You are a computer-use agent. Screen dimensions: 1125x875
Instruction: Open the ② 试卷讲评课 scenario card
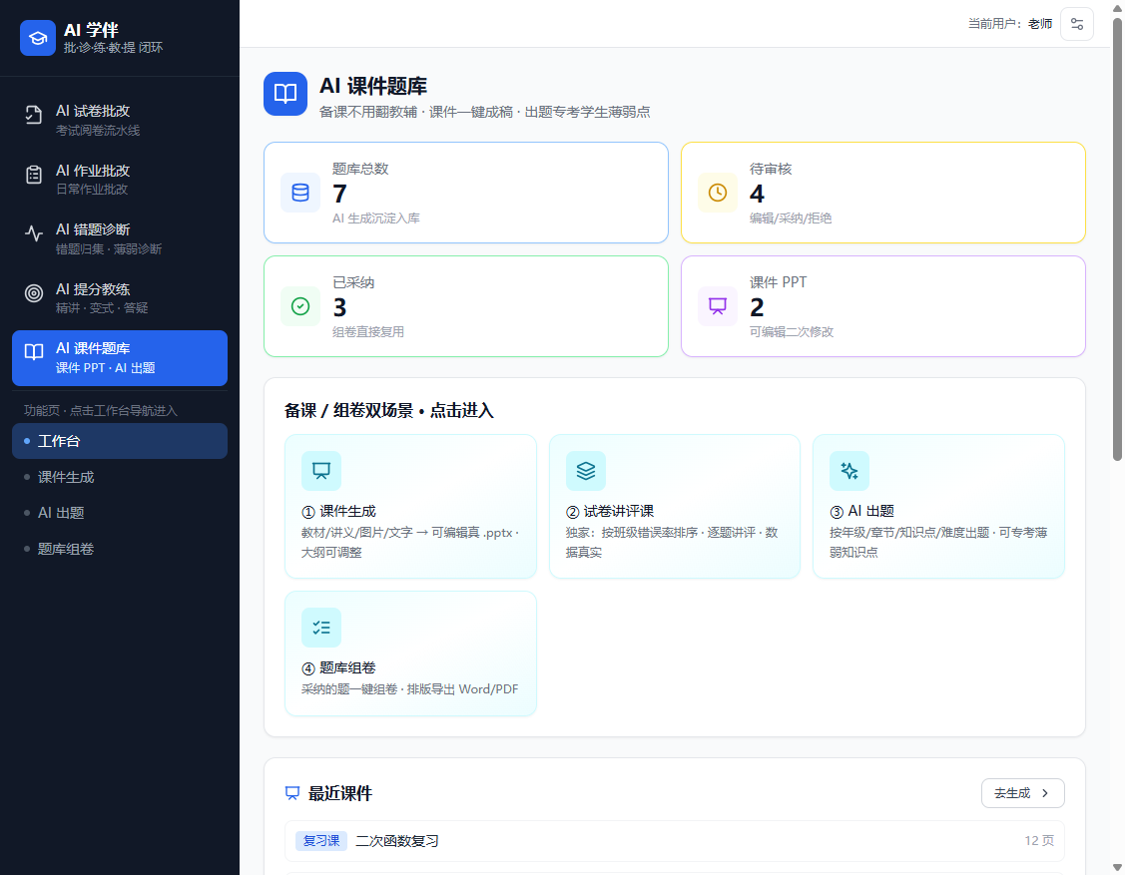[x=675, y=507]
